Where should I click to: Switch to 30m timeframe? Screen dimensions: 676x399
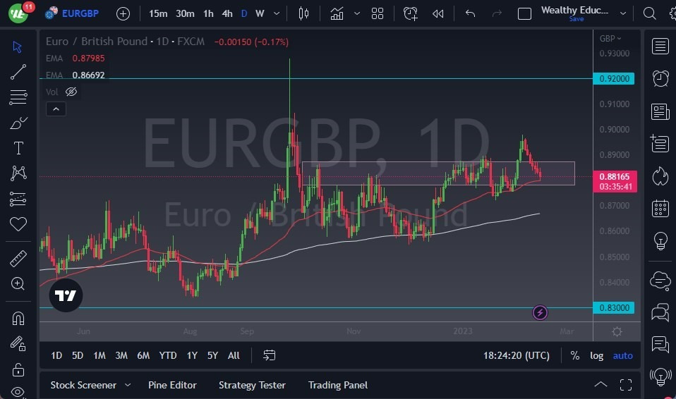(185, 14)
